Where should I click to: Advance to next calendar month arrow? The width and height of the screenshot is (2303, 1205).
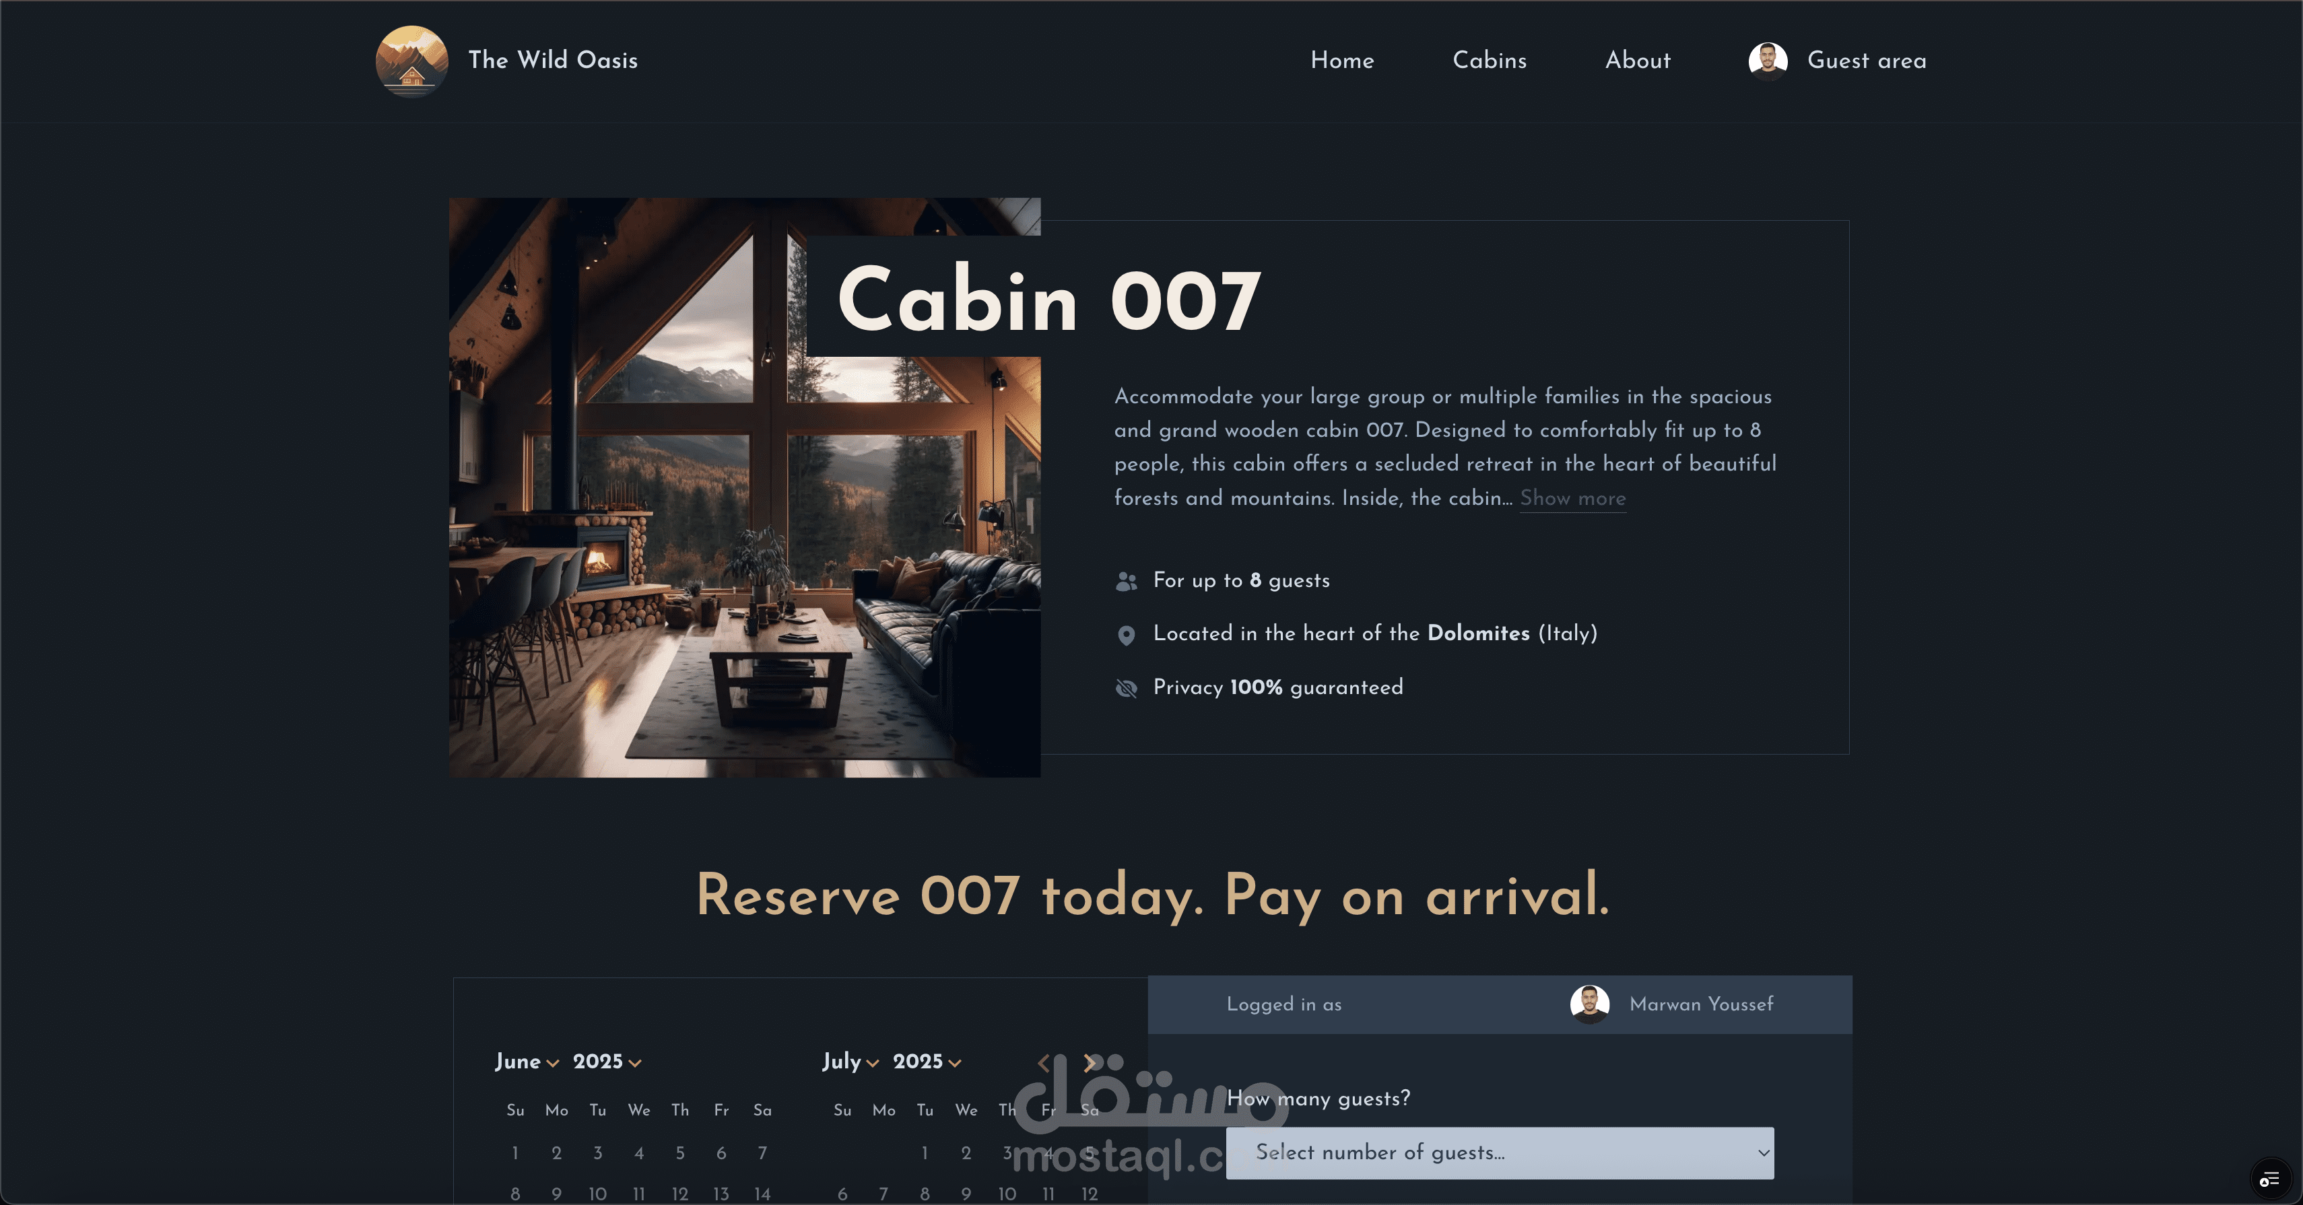(1089, 1063)
